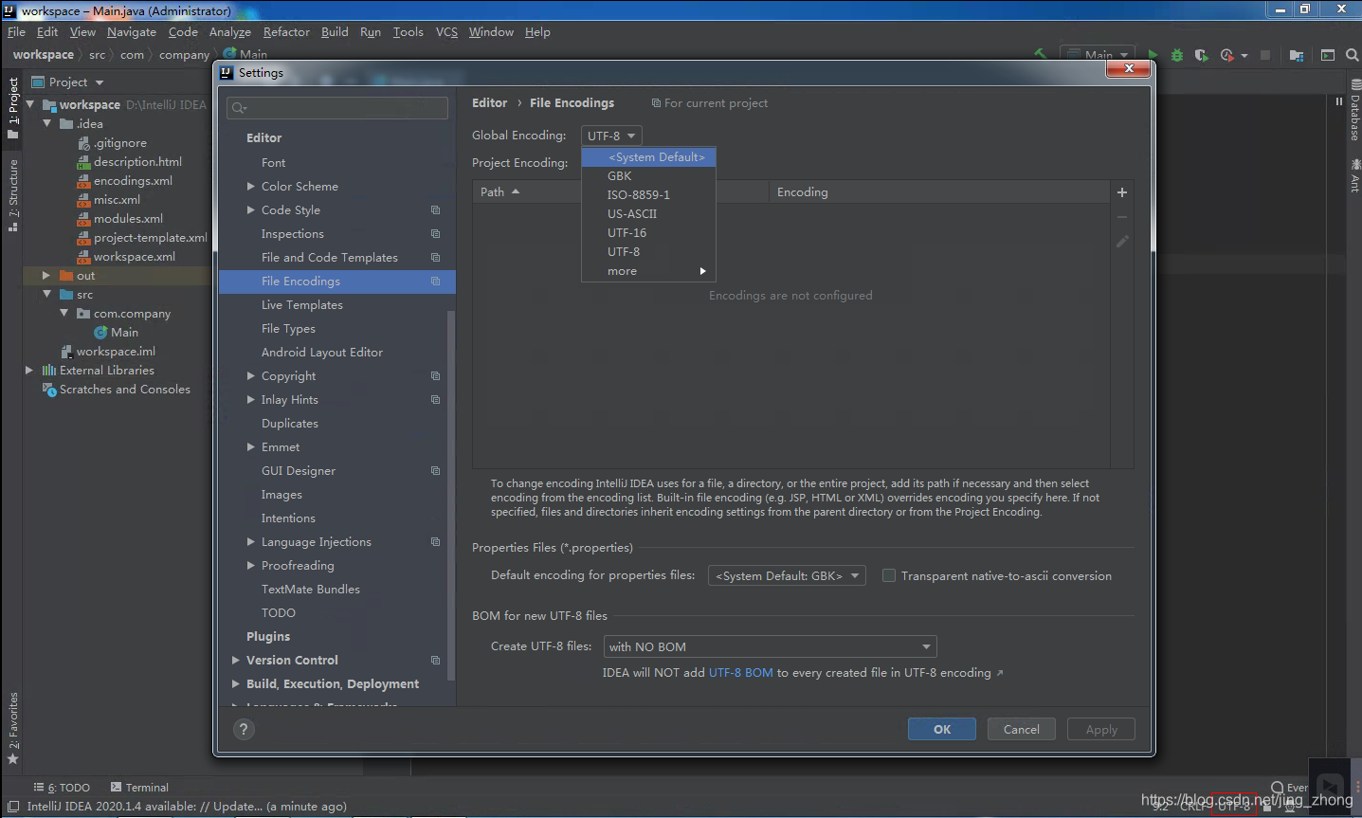Open the Analyze menu
Image resolution: width=1362 pixels, height=818 pixels.
230,32
